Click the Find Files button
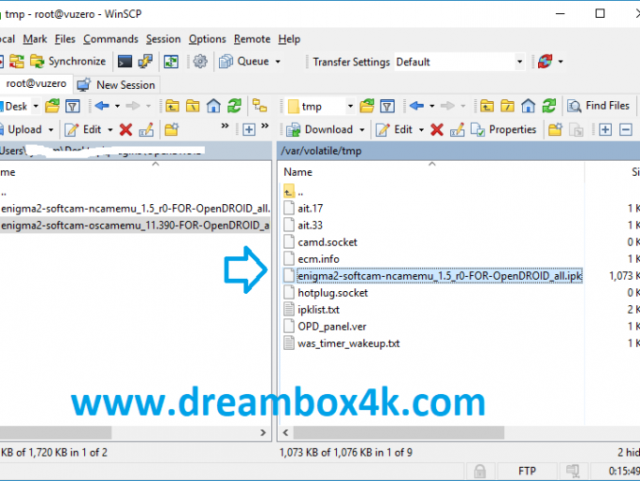640x481 pixels. coord(598,106)
